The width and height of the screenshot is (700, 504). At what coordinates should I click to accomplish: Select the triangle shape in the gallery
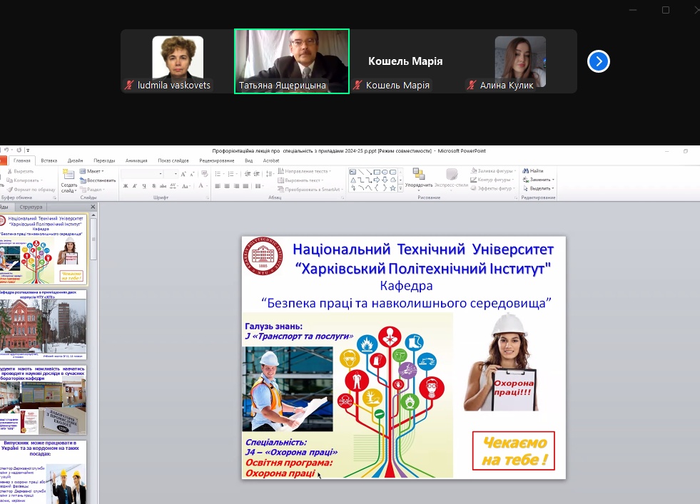pos(353,180)
